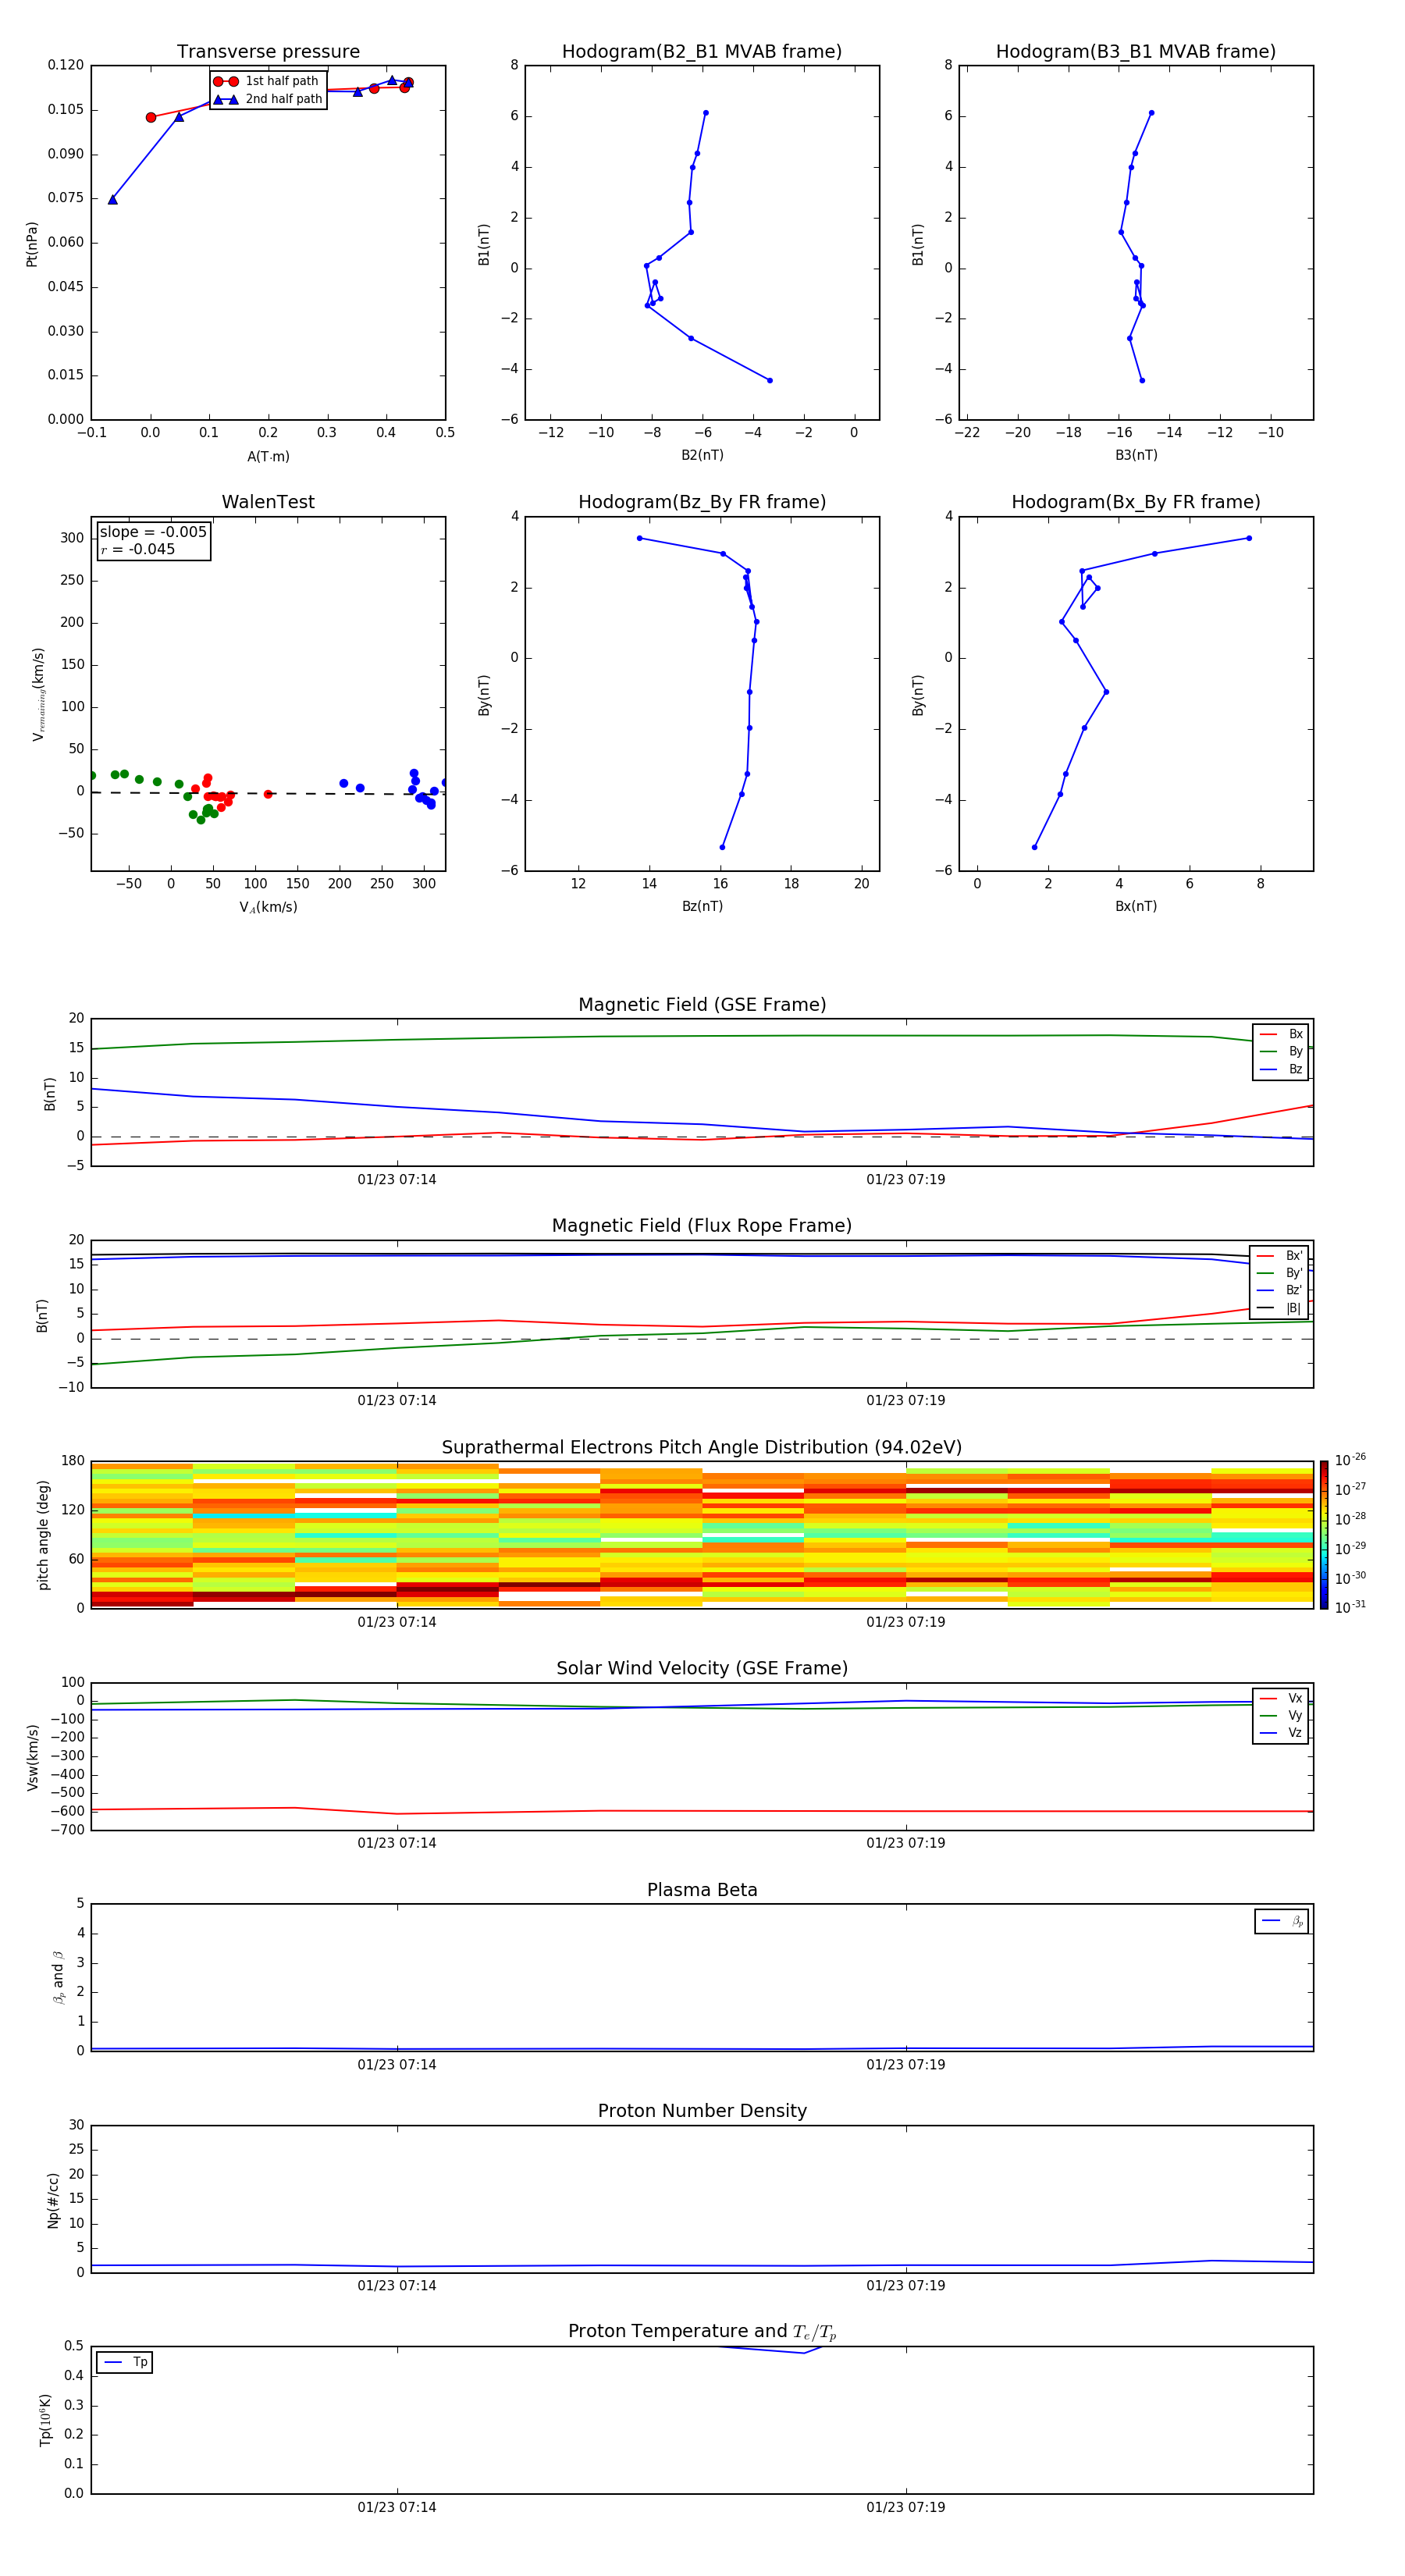Click the 'B3(nT)' x-axis label
Screen dimensions: 1405x2576
coord(1136,455)
